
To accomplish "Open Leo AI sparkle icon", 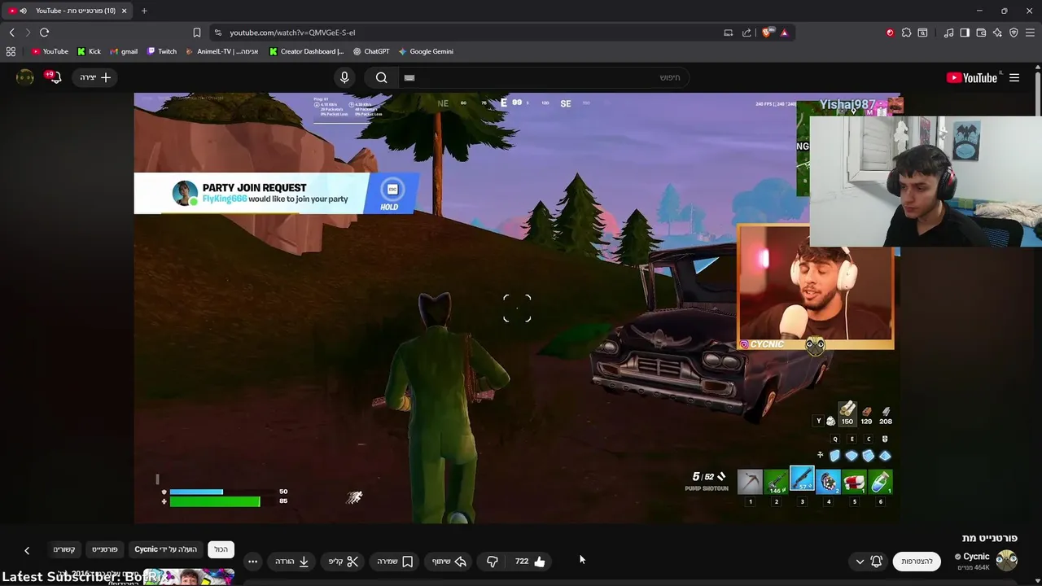I will click(x=997, y=33).
